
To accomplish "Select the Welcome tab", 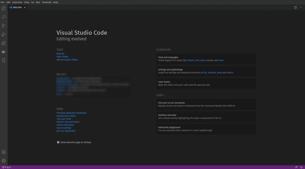I will (17, 7).
